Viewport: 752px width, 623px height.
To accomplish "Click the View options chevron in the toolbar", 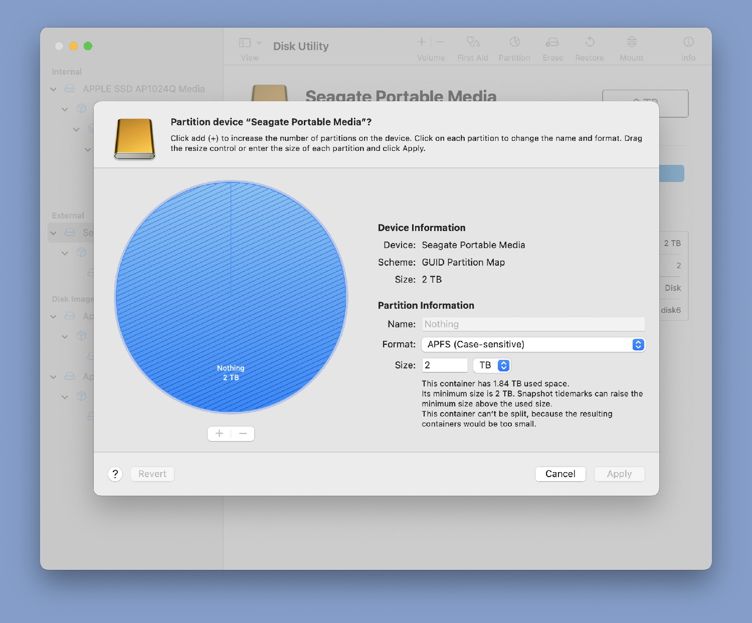I will (x=259, y=43).
